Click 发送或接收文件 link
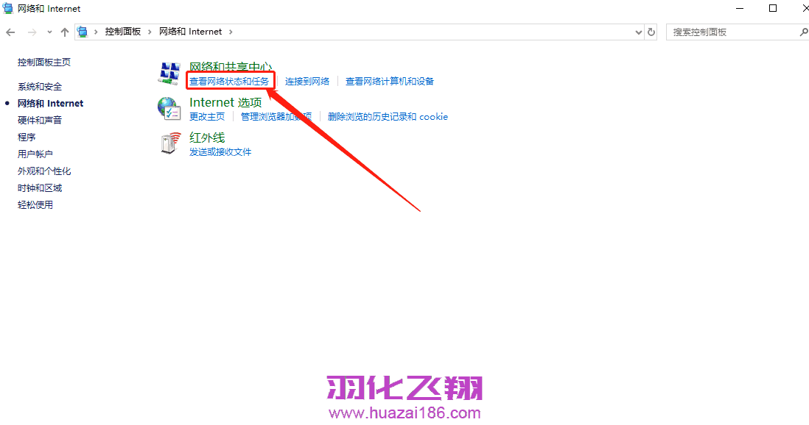Screen dimensions: 809x425 click(x=220, y=152)
